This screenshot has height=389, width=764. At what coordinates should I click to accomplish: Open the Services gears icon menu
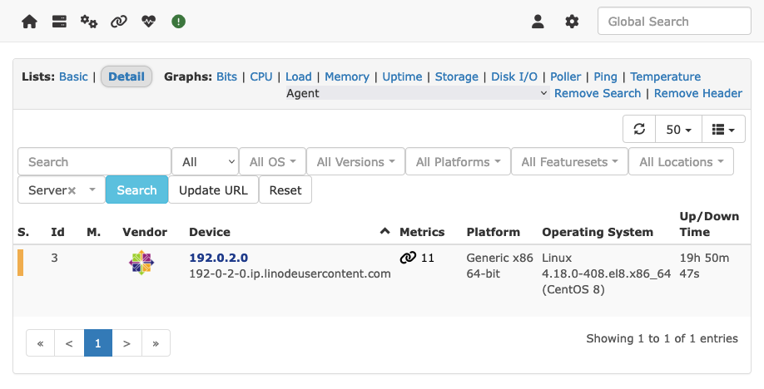click(x=89, y=22)
